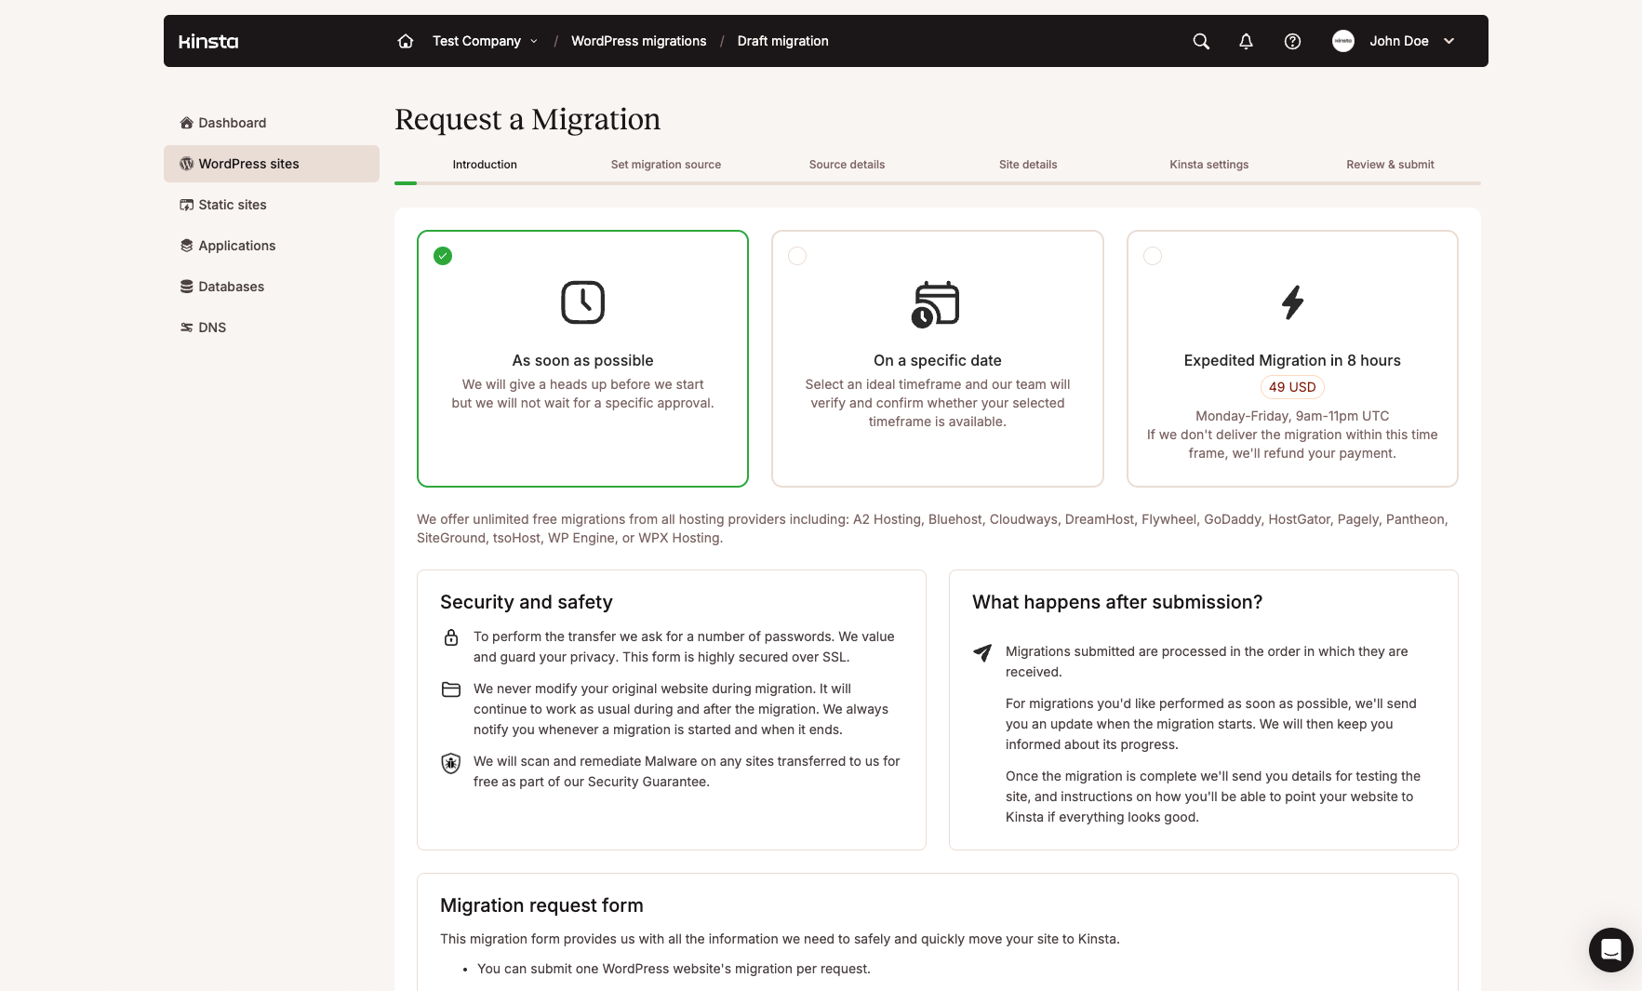Viewport: 1642px width, 991px height.
Task: Click the paper plane icon after submission
Action: [x=982, y=652]
